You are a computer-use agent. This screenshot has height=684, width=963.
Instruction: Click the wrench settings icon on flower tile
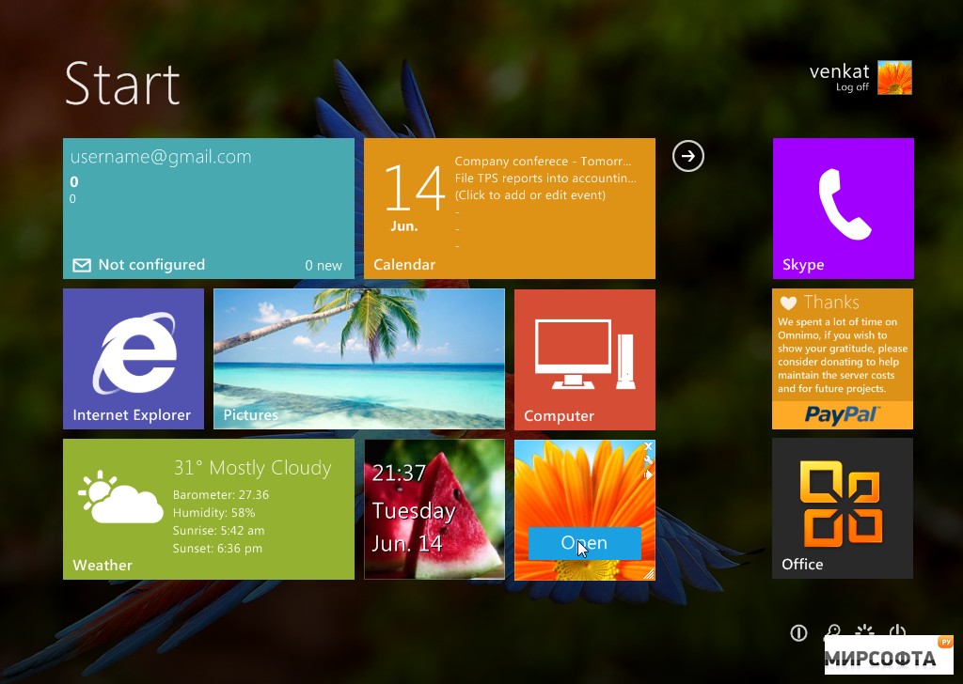point(647,460)
